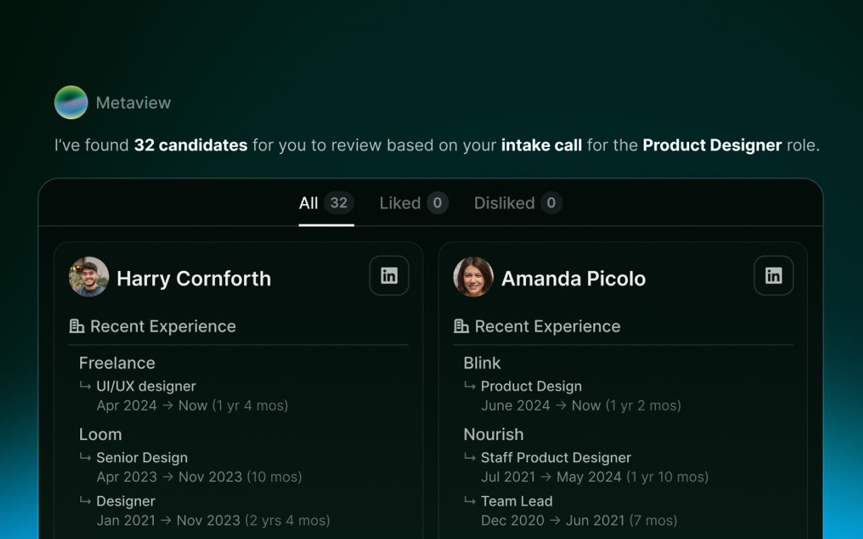Click 'June 2024 → Now (1 yr 2 mos)' dates
This screenshot has height=539, width=863.
coord(581,406)
